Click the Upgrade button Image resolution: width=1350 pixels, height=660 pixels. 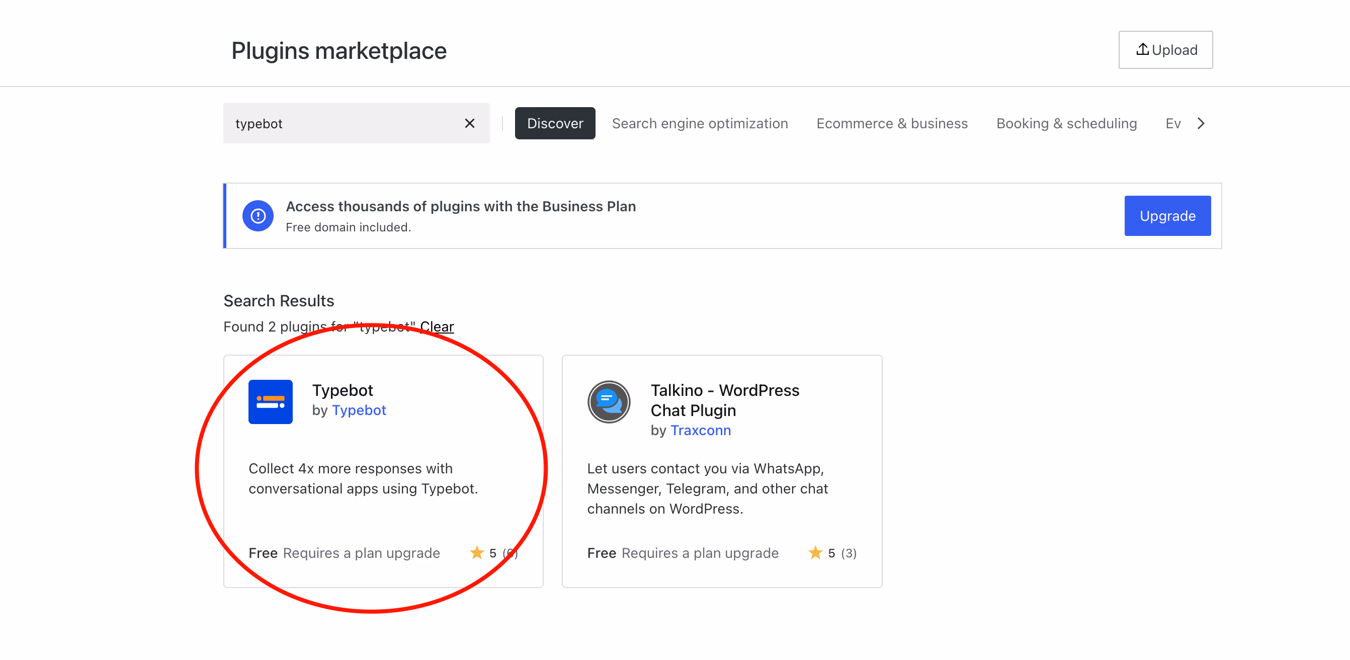[1167, 215]
